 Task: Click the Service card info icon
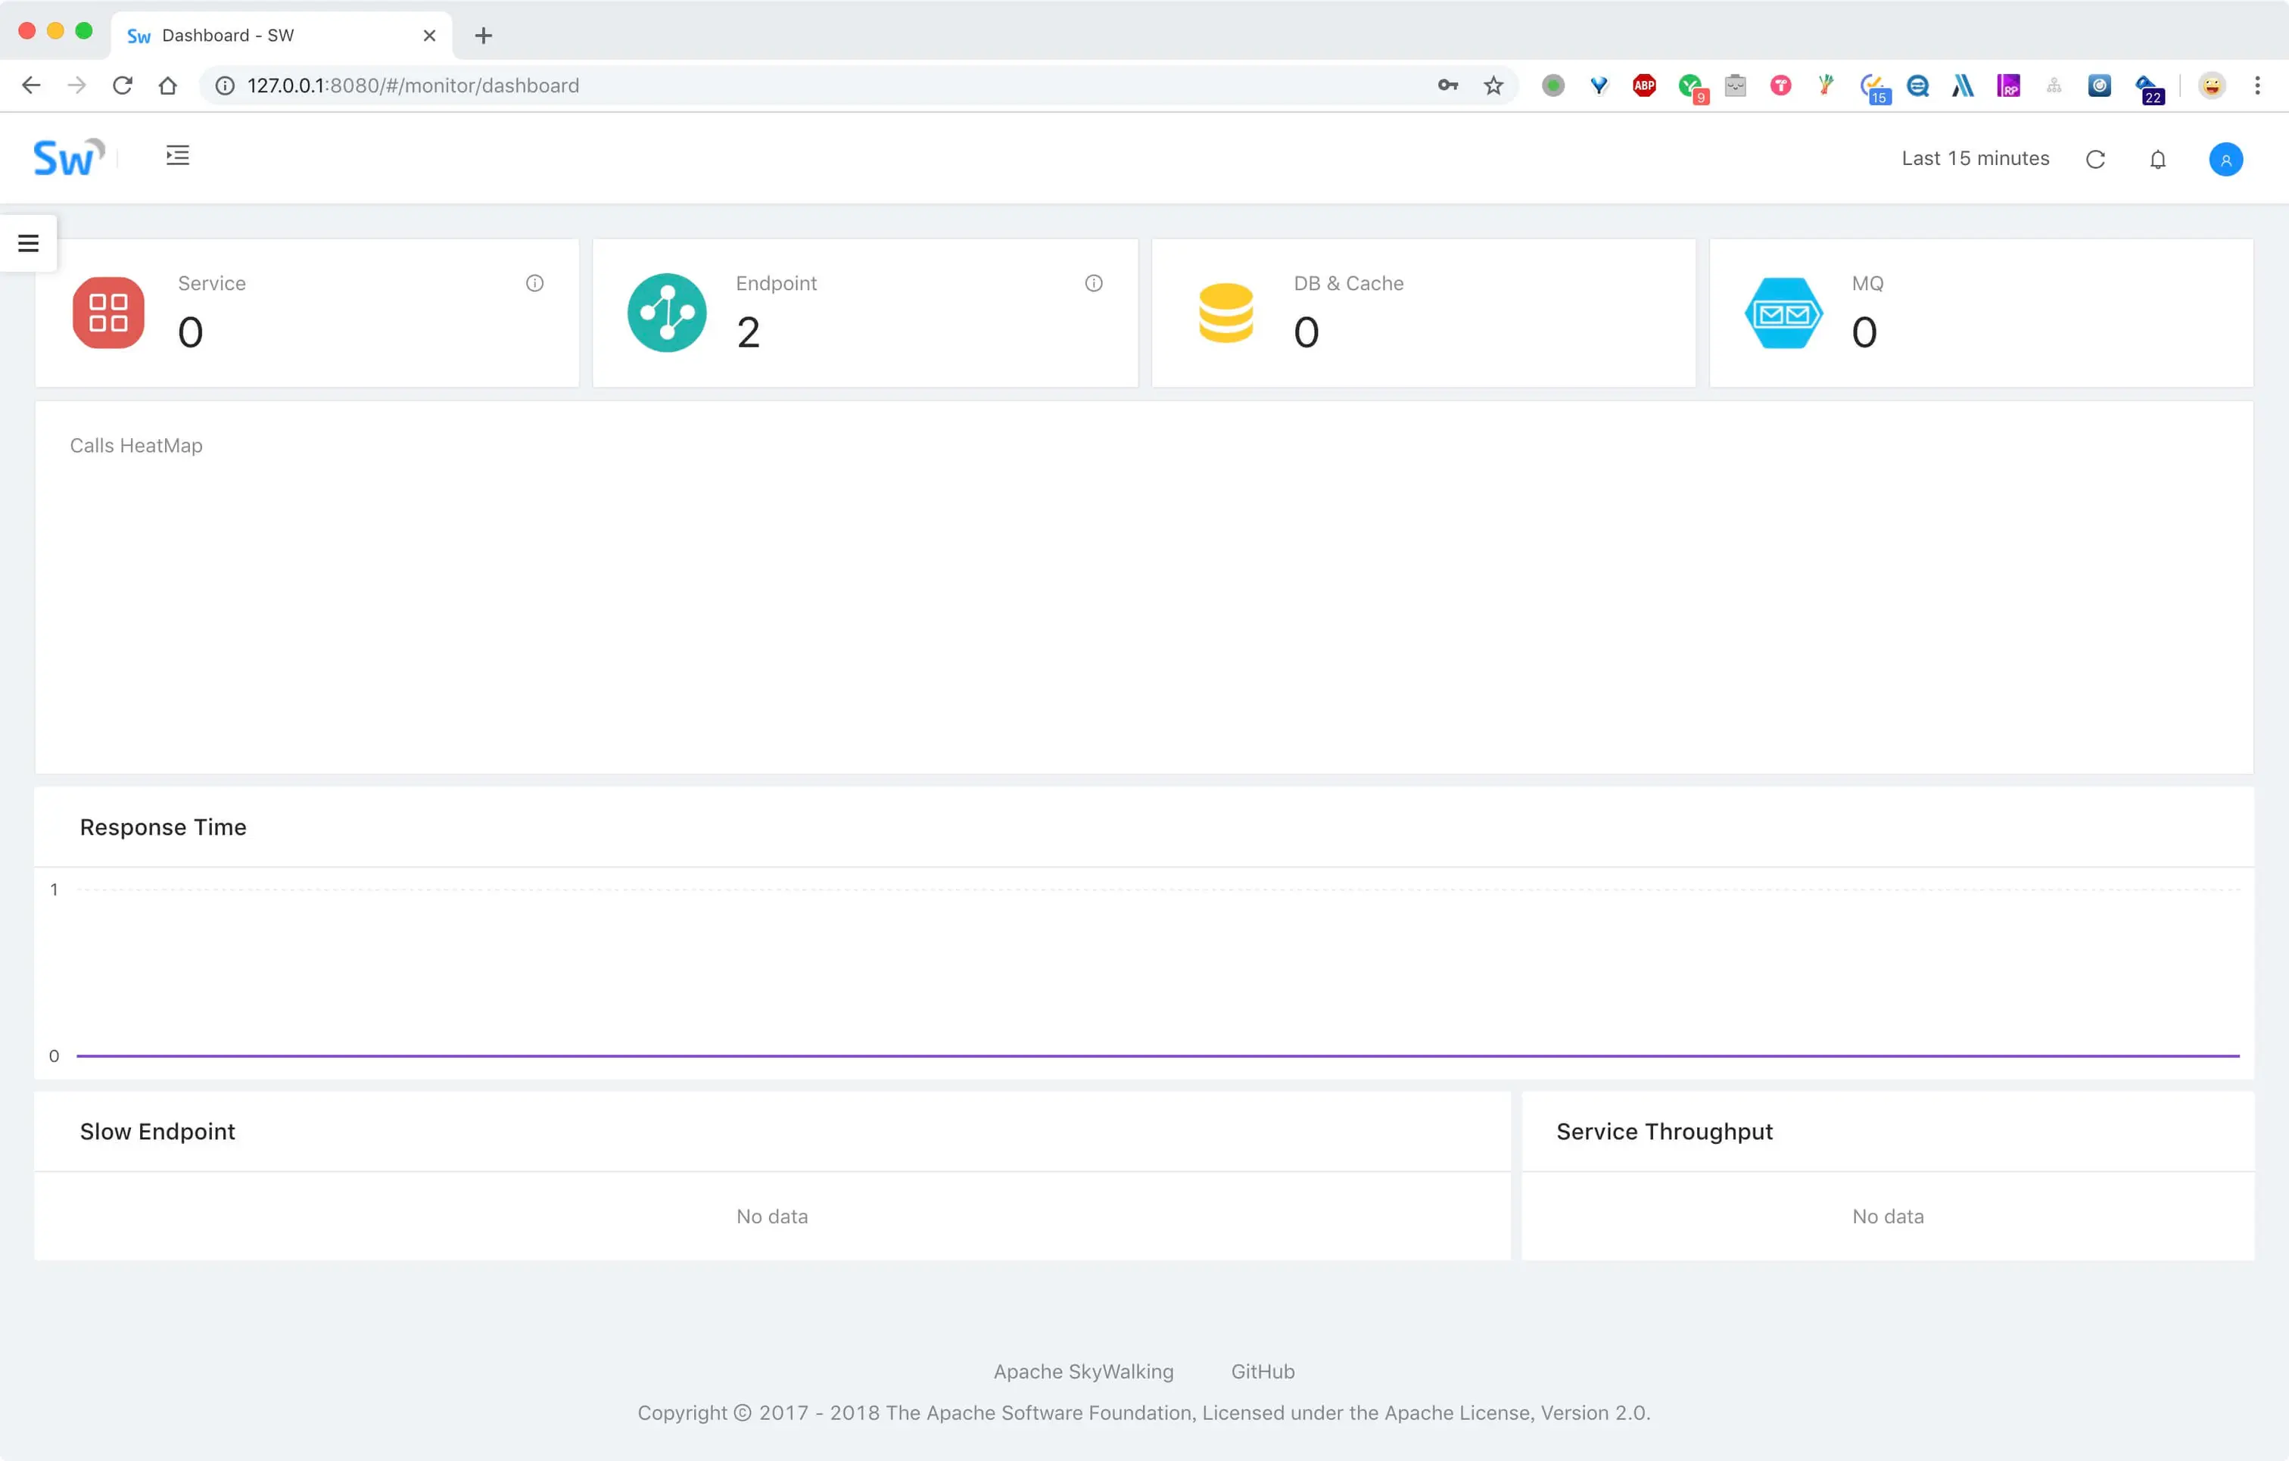pyautogui.click(x=535, y=283)
